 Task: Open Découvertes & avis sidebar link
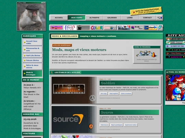[33, 49]
